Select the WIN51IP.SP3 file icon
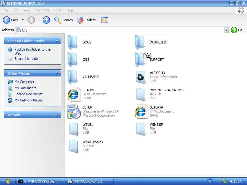This screenshot has height=185, width=247. click(73, 146)
